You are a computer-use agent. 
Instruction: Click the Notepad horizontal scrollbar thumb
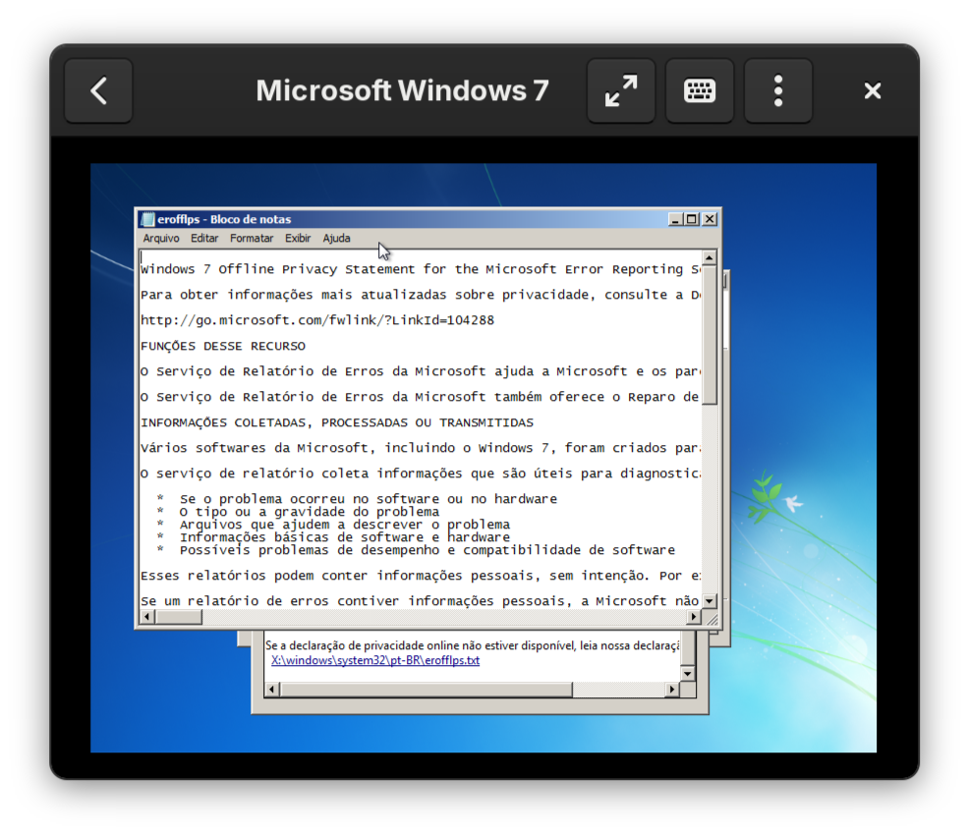tap(178, 617)
